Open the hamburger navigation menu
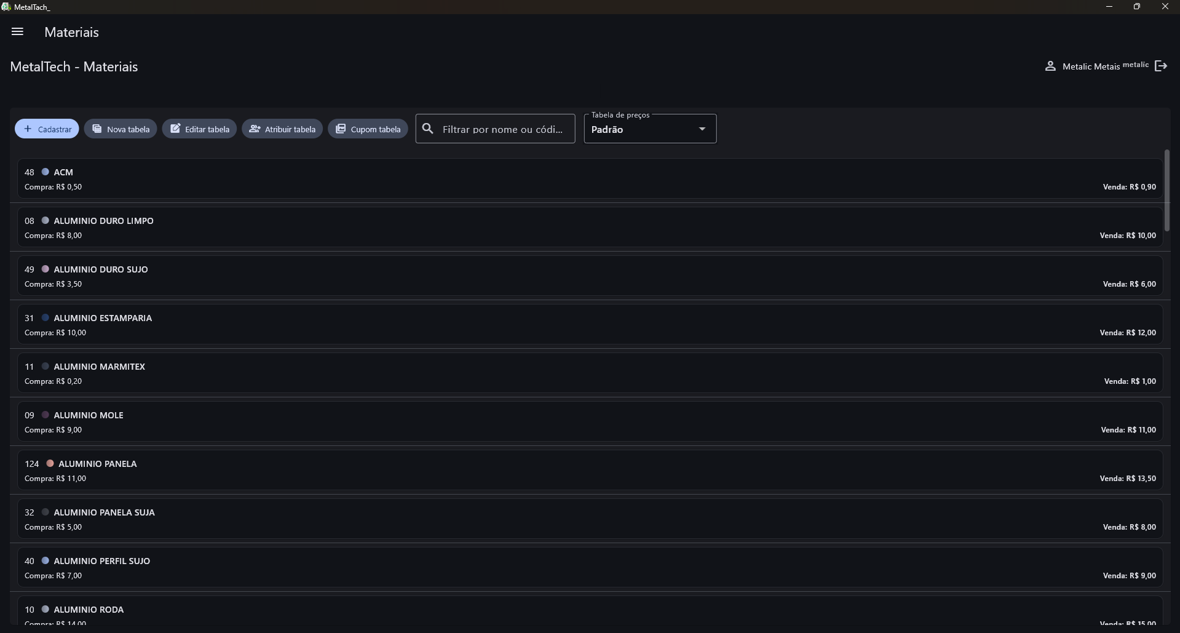 click(17, 31)
